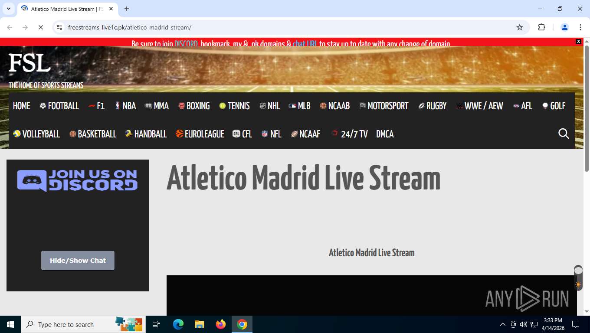Click the Hide/Show Chat button
This screenshot has height=333, width=590.
(78, 260)
